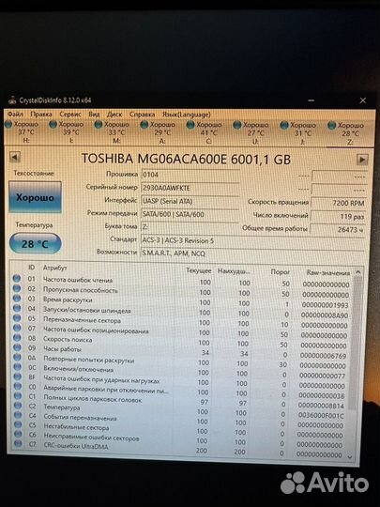Click status icon for attribute 0A
This screenshot has height=507, width=380.
18,358
